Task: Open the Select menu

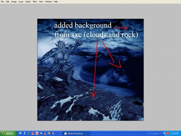Action: click(28, 2)
